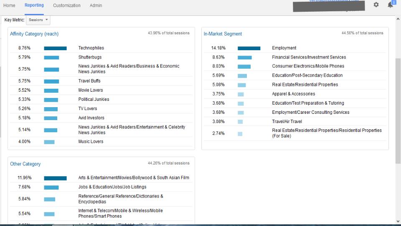Screen dimensions: 401x226
Task: Open the Sessions key metric dropdown
Action: (38, 20)
